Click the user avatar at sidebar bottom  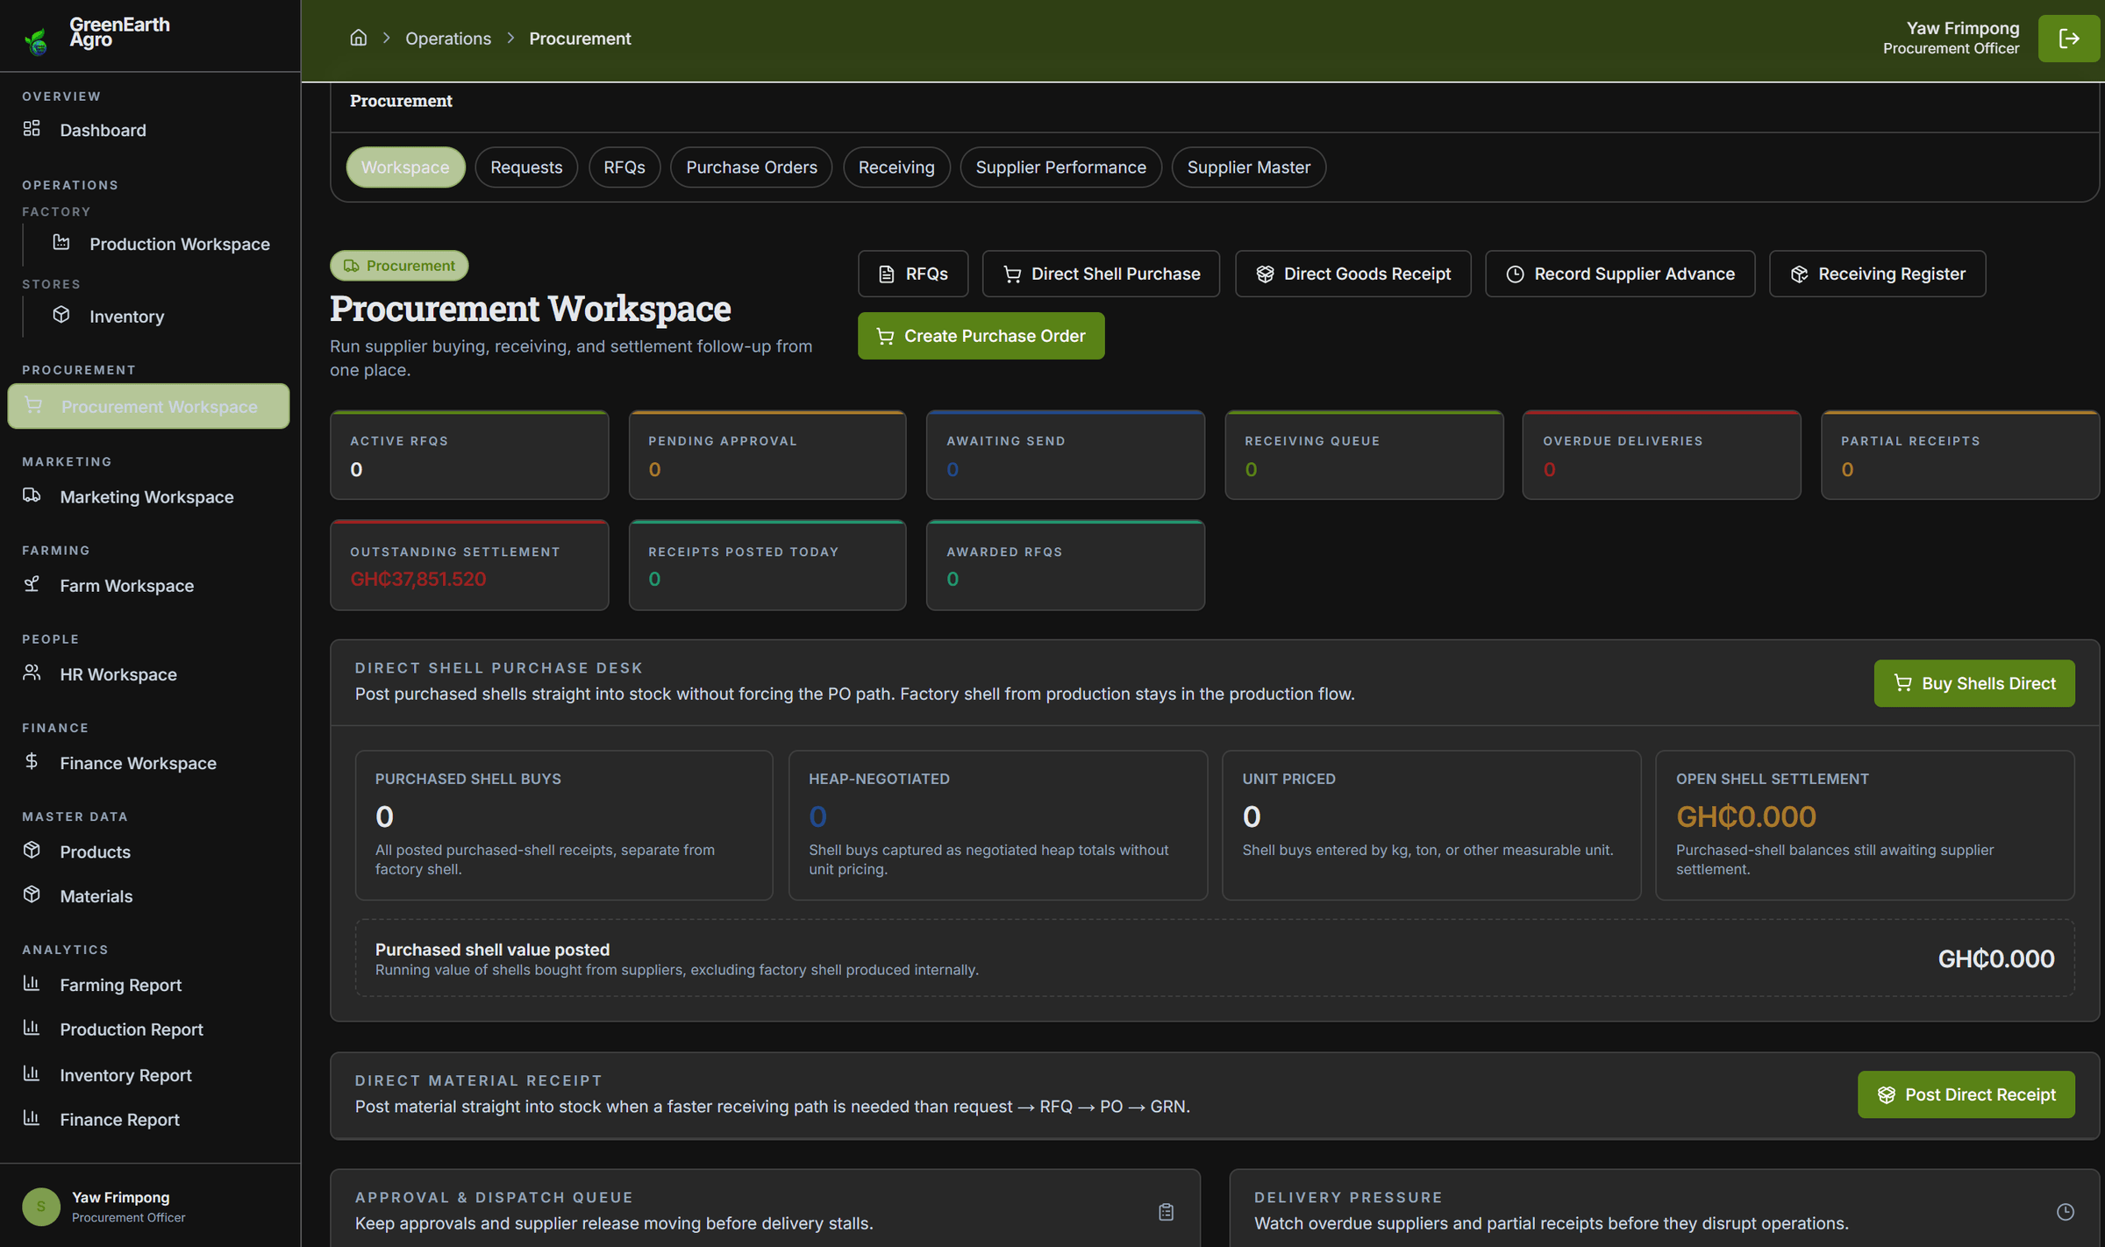[40, 1207]
